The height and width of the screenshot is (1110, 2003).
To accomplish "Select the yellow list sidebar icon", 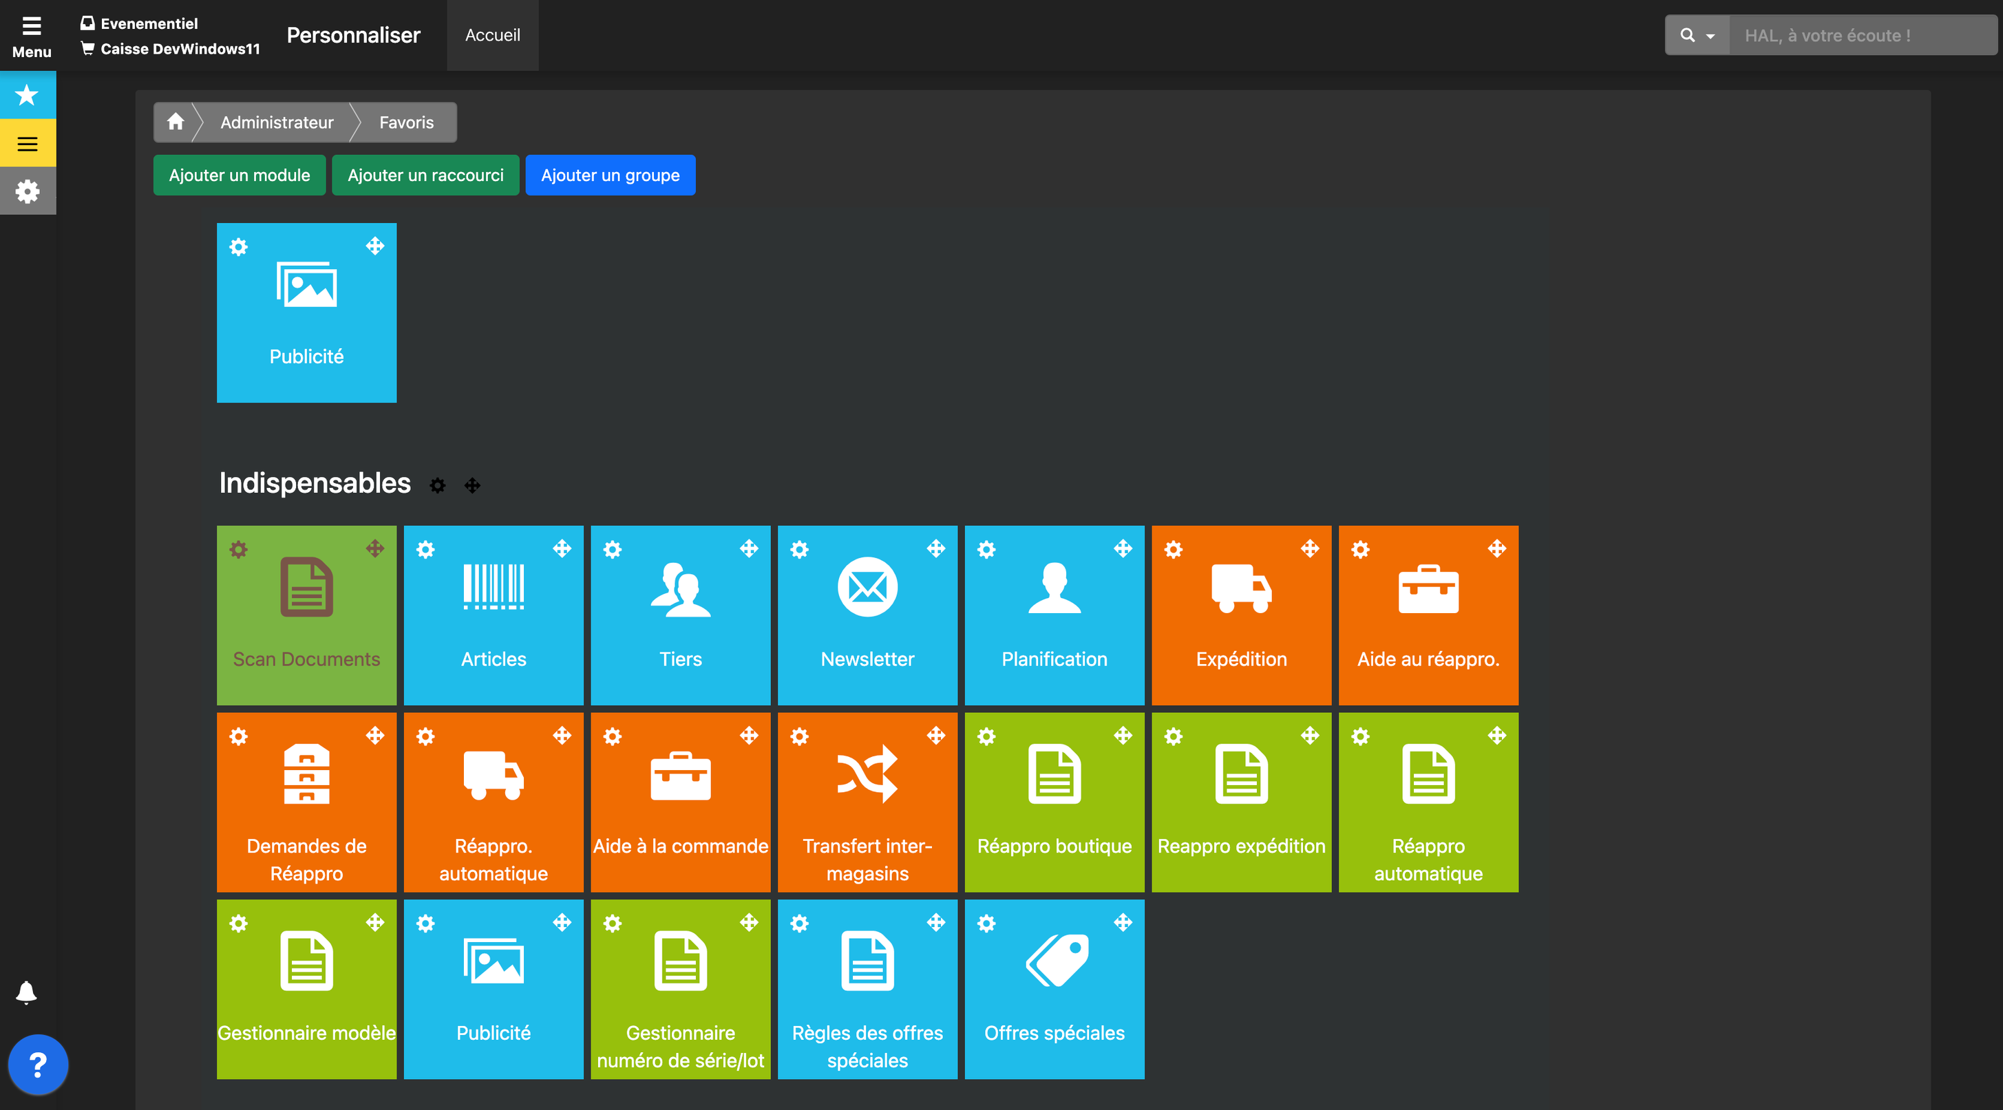I will pos(28,143).
